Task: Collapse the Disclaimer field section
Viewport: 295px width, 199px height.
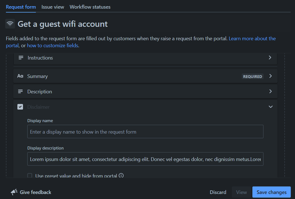Action: pos(270,107)
